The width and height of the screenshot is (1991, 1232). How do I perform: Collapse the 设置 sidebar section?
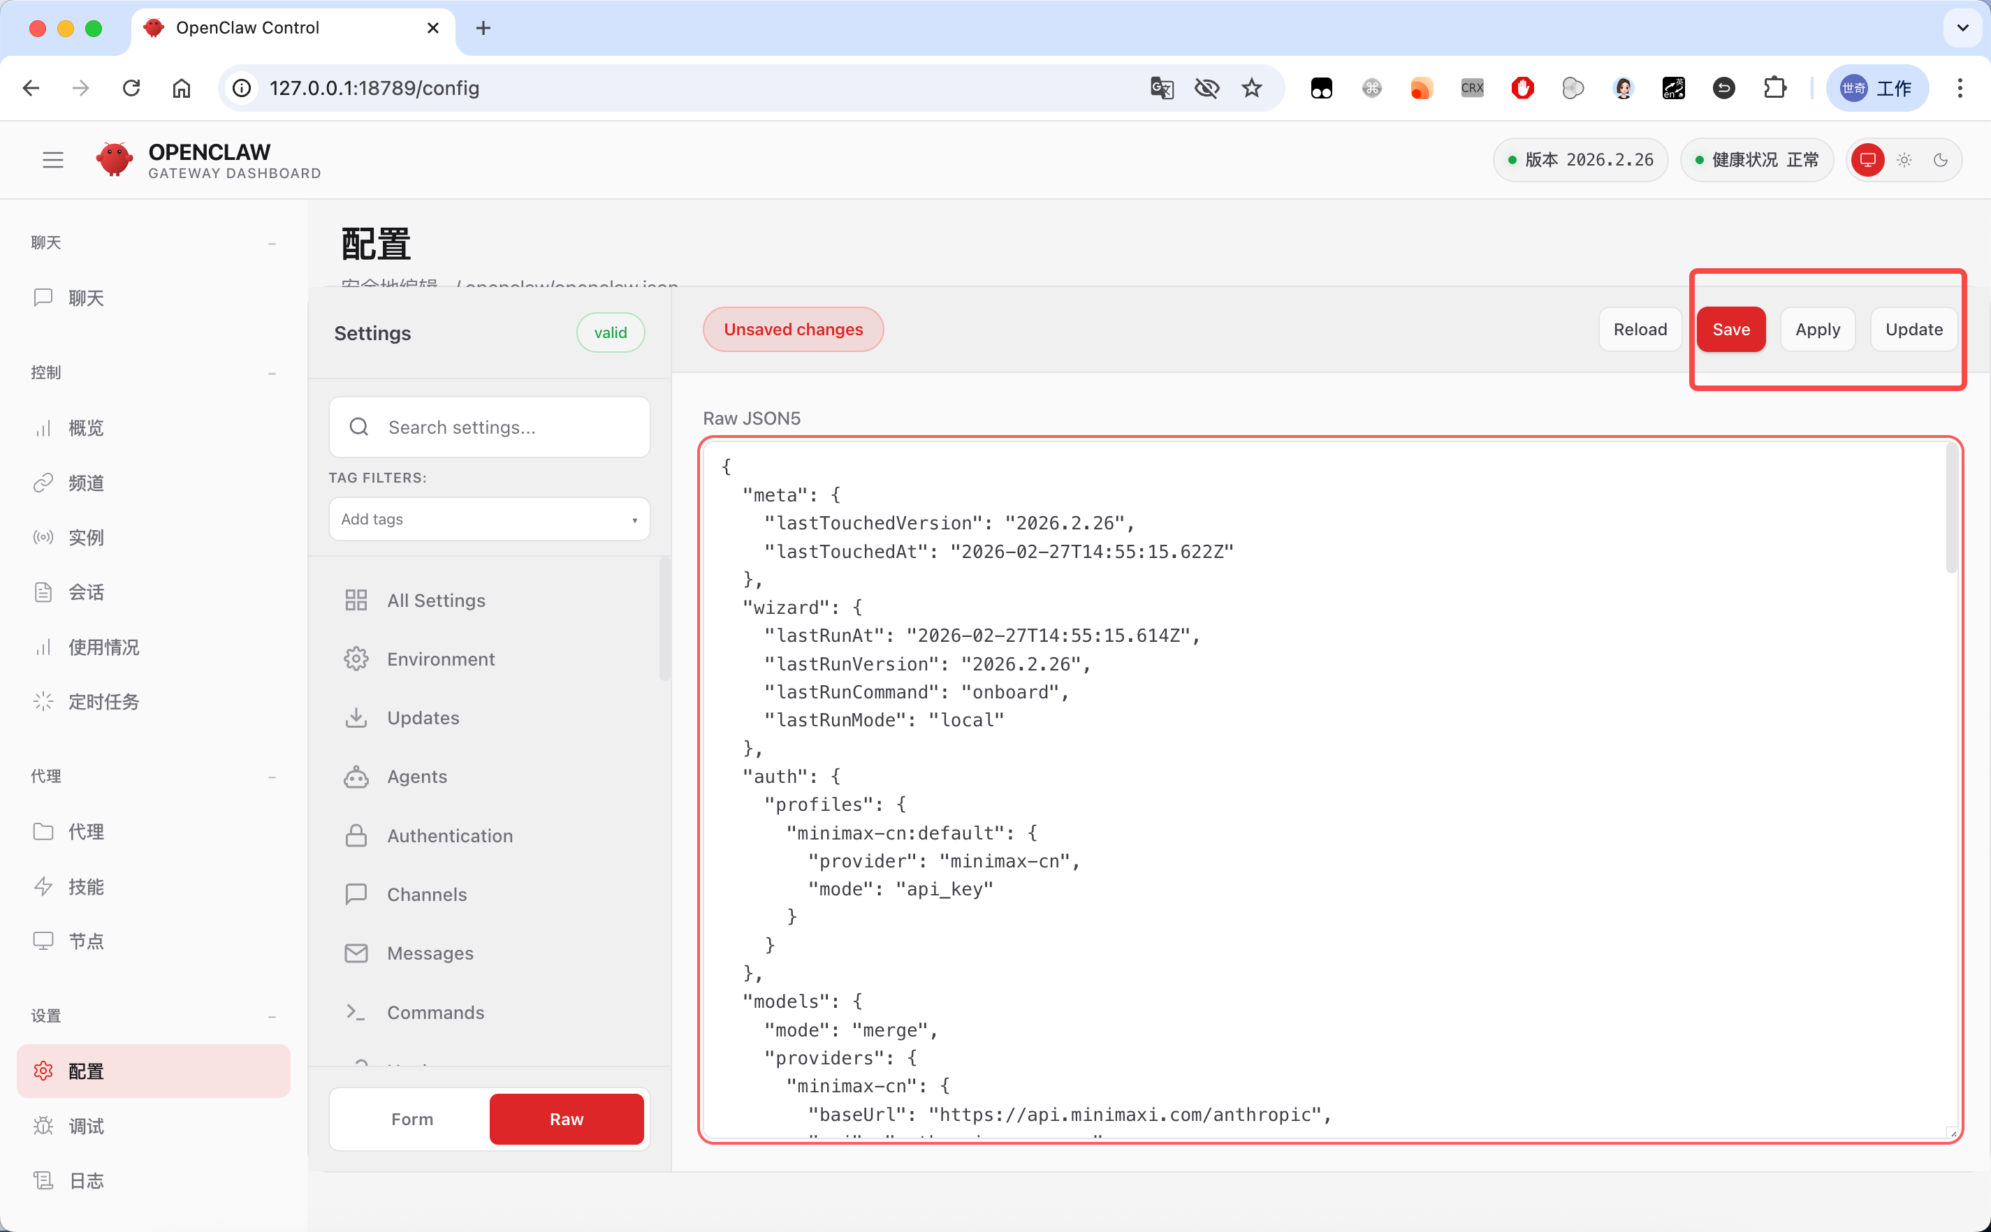coord(272,1015)
